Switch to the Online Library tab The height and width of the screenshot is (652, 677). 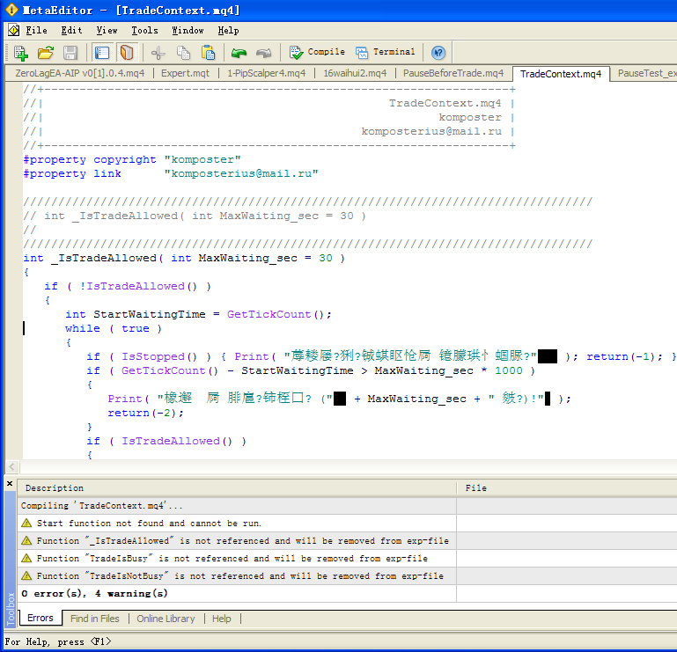(x=166, y=619)
